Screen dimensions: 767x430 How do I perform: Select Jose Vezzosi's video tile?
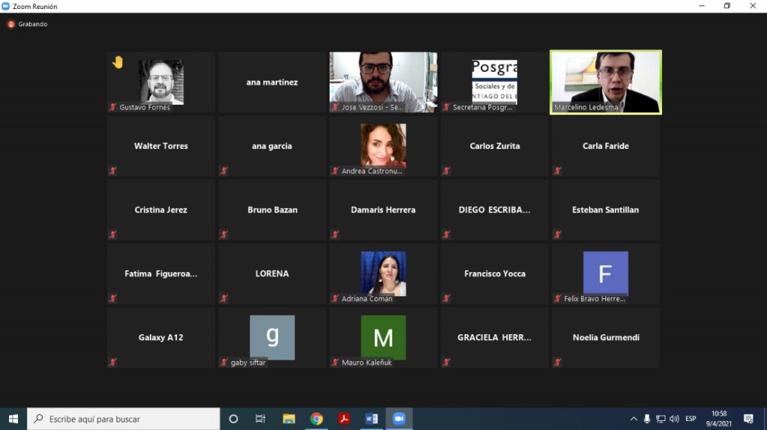point(383,82)
